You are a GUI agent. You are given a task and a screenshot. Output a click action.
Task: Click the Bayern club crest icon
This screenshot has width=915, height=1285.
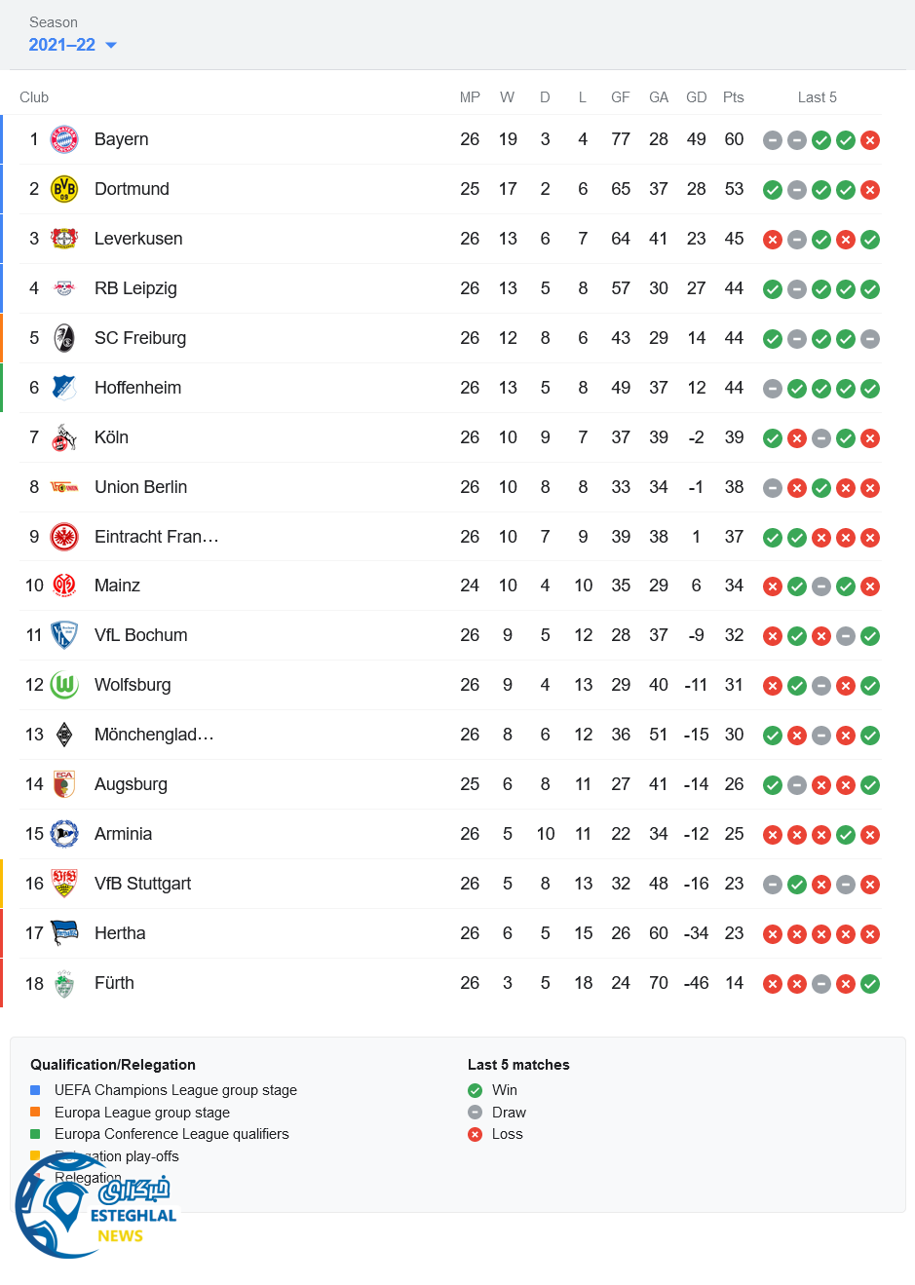click(64, 139)
